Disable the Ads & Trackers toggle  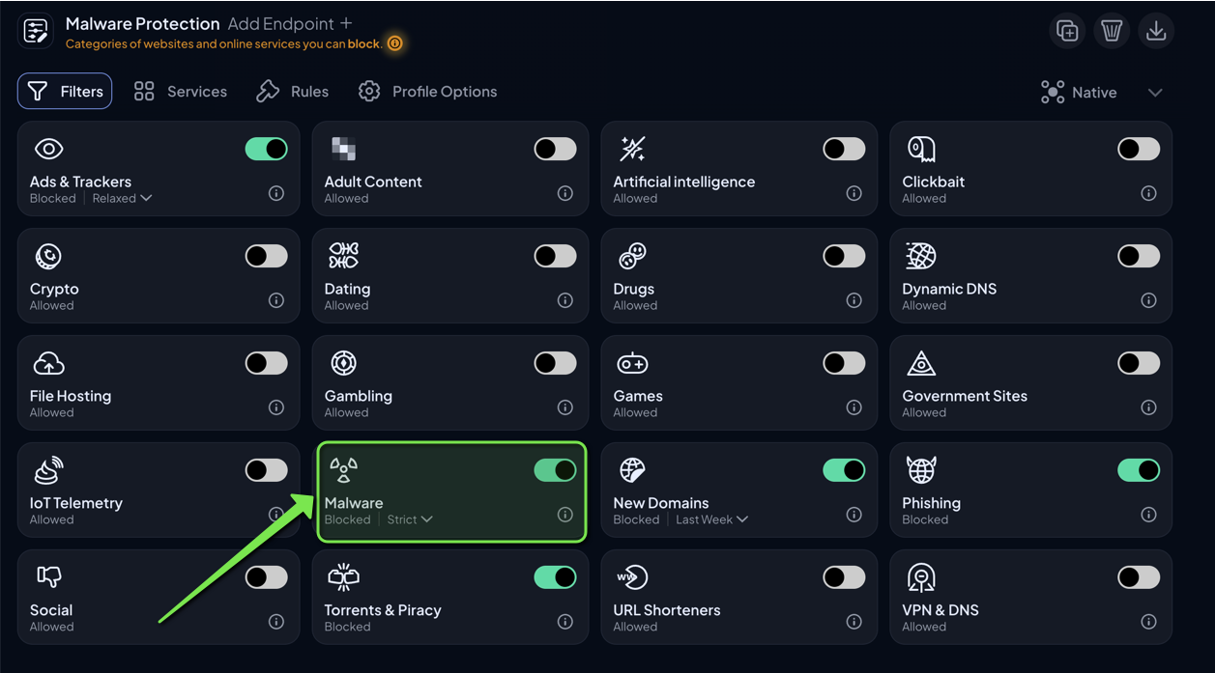pyautogui.click(x=266, y=149)
